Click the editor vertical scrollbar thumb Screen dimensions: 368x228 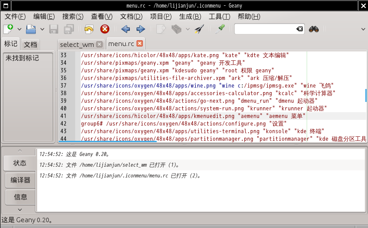[366, 95]
